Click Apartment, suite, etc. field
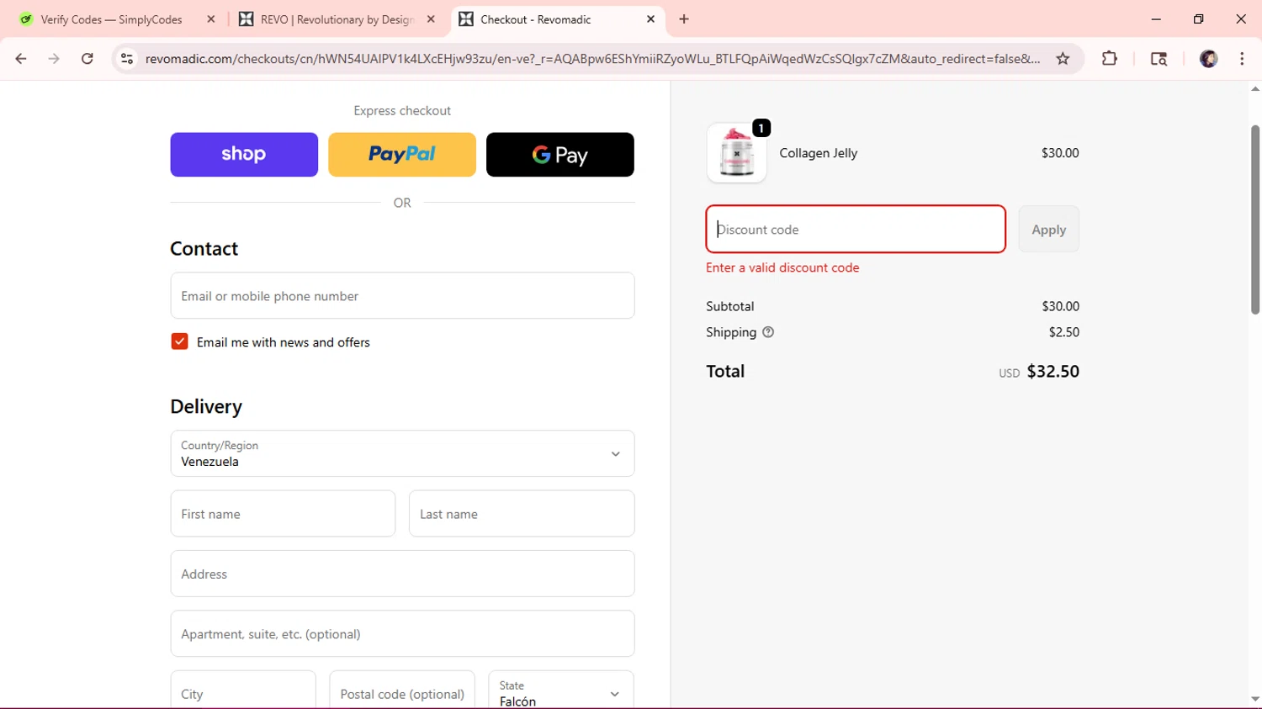1262x709 pixels. point(402,633)
